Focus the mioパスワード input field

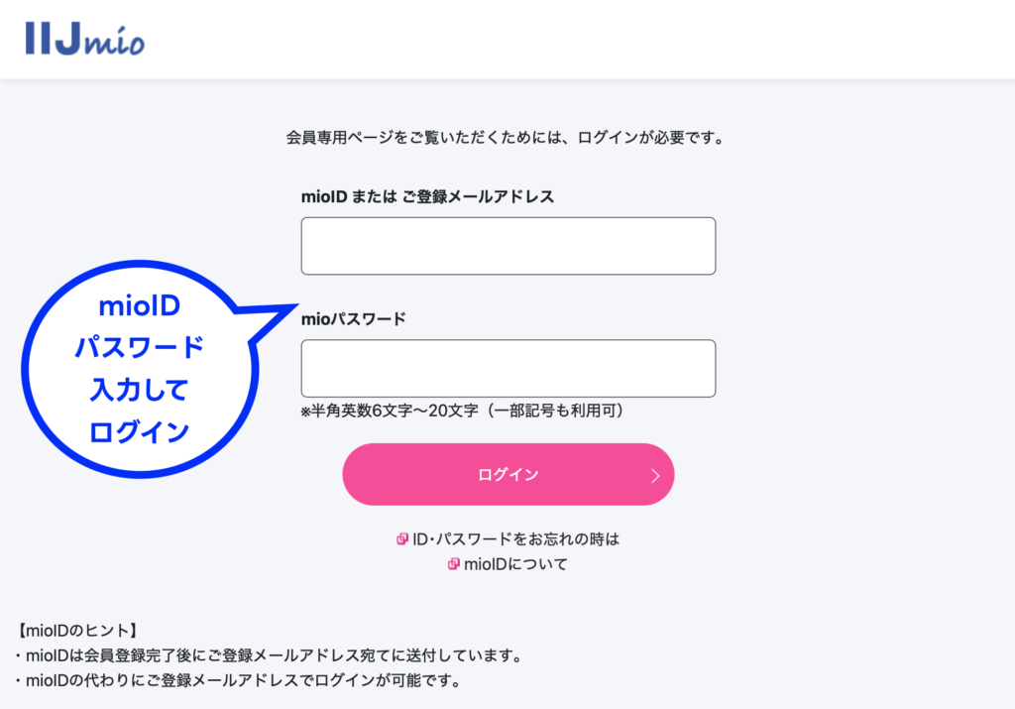pos(507,369)
